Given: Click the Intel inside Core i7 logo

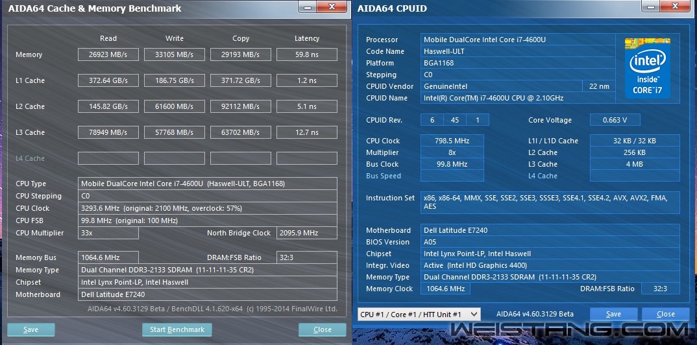Looking at the screenshot, I should 647,68.
